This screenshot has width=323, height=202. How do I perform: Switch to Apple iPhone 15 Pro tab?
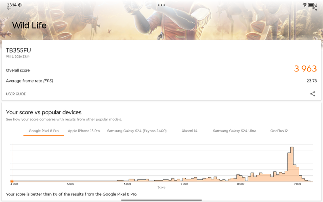[x=84, y=131]
